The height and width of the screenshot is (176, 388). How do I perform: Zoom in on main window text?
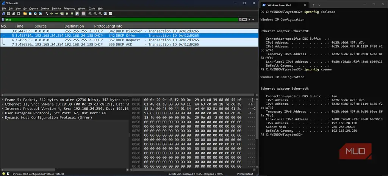(90, 14)
